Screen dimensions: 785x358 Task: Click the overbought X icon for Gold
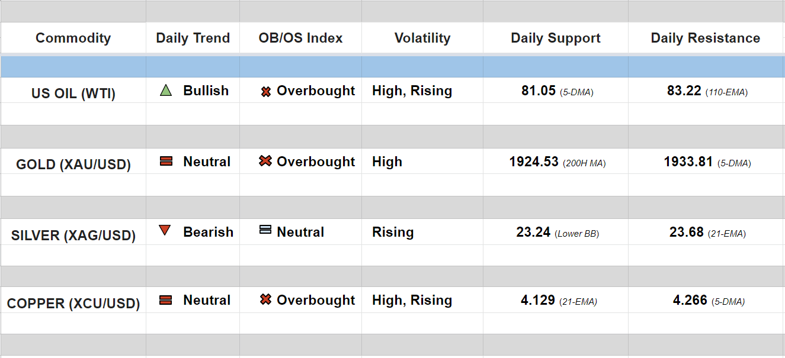pyautogui.click(x=265, y=161)
